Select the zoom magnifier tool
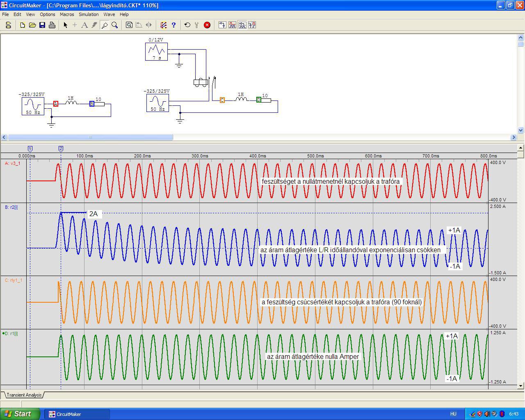This screenshot has height=420, width=525. click(115, 25)
